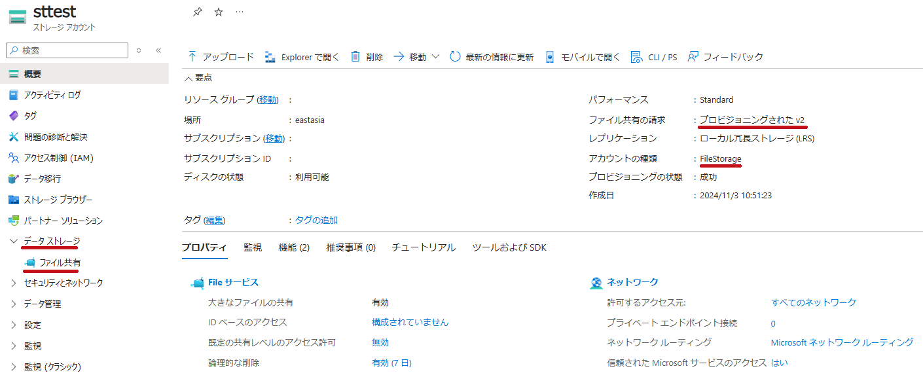Click the creation date 2024/11/3 10:51:23
923x377 pixels.
point(736,195)
